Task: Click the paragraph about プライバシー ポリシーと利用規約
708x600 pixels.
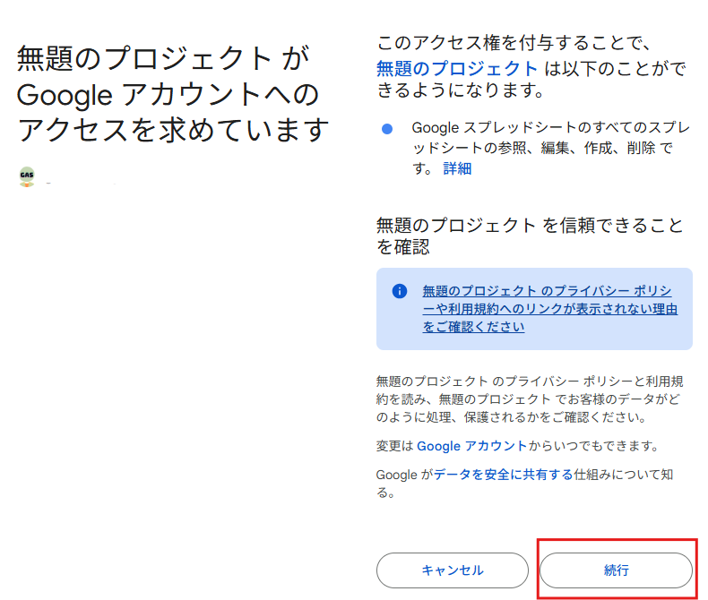Action: point(530,399)
